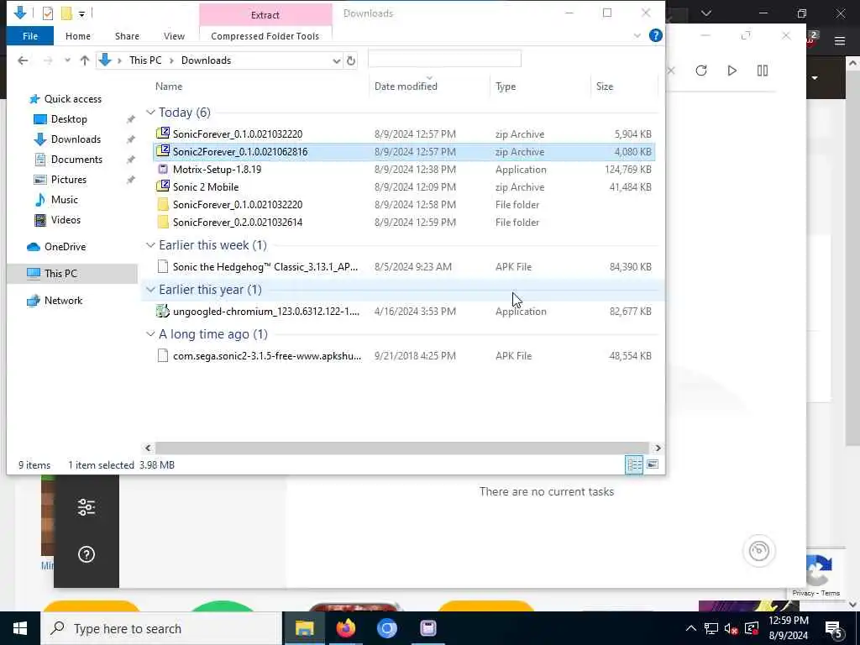Switch to the View ribbon tab
Screen dimensions: 860x645
pyautogui.click(x=174, y=36)
